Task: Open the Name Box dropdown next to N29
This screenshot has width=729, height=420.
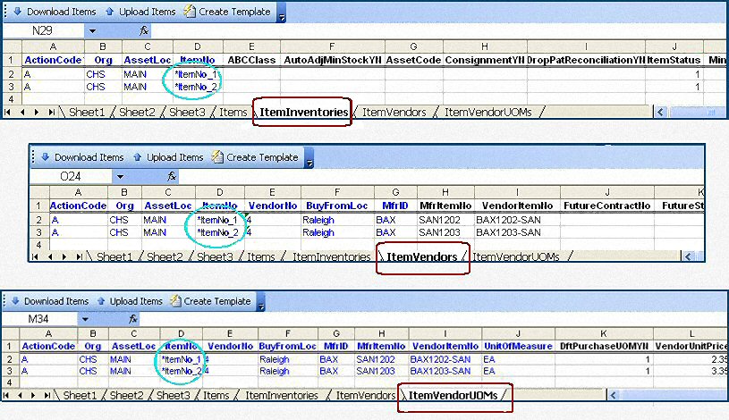Action: (92, 30)
